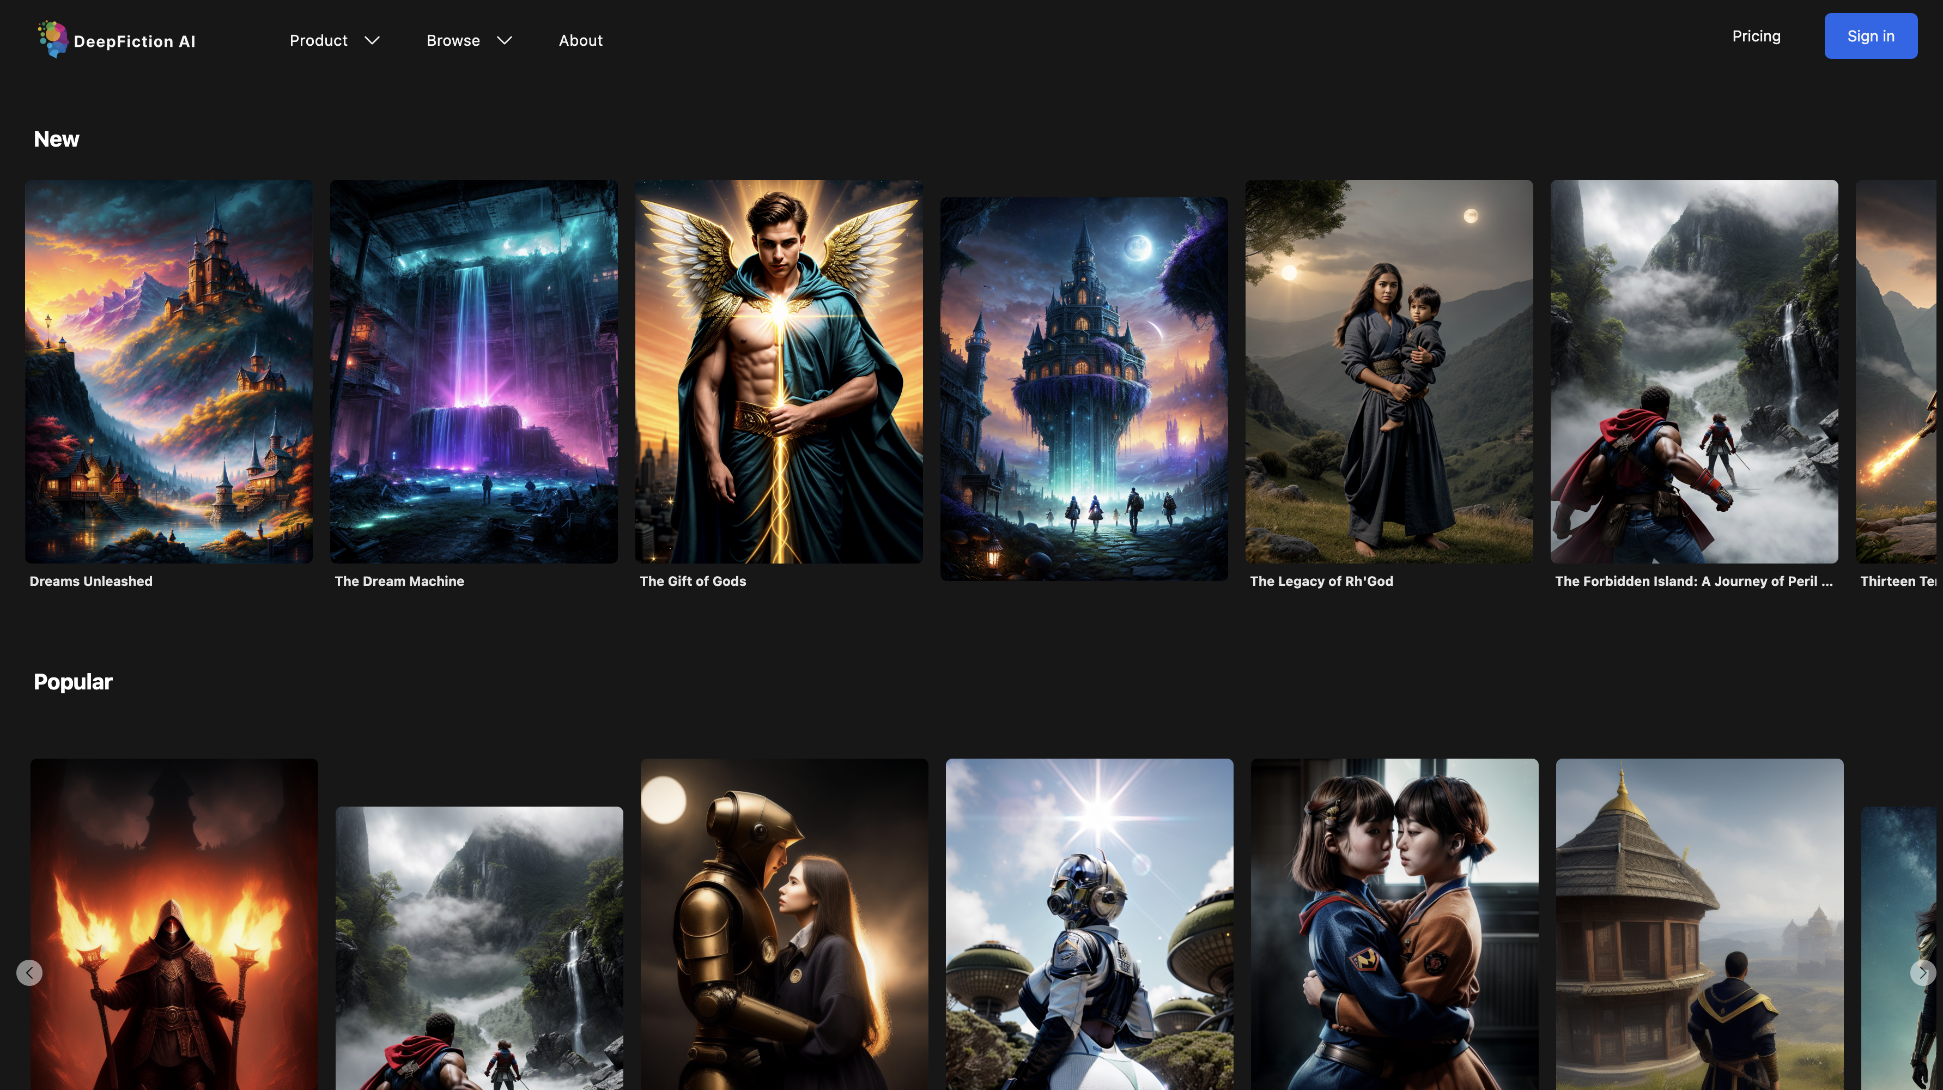This screenshot has height=1090, width=1943.
Task: Select the floating castle cover without a title
Action: [x=1083, y=389]
